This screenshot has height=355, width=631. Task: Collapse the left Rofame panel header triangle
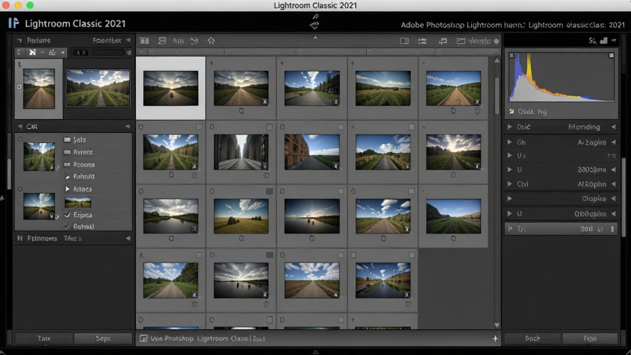(19, 40)
